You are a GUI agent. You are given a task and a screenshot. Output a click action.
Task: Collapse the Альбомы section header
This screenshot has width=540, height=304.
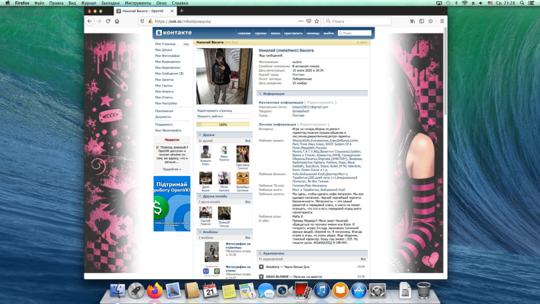[x=224, y=232]
